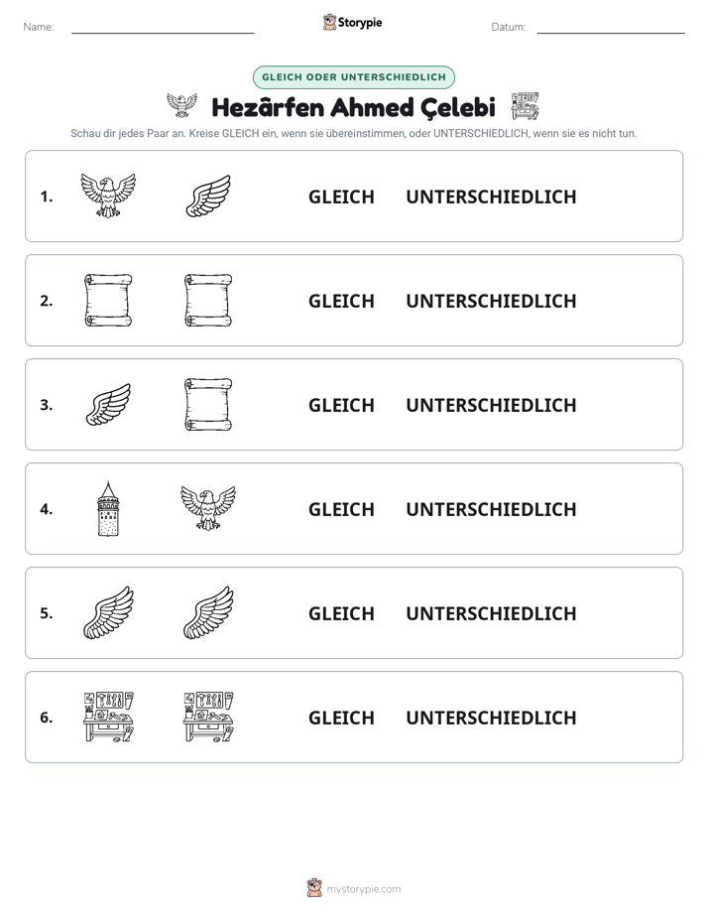
Task: Select the left scroll image in row 2
Action: [x=108, y=300]
